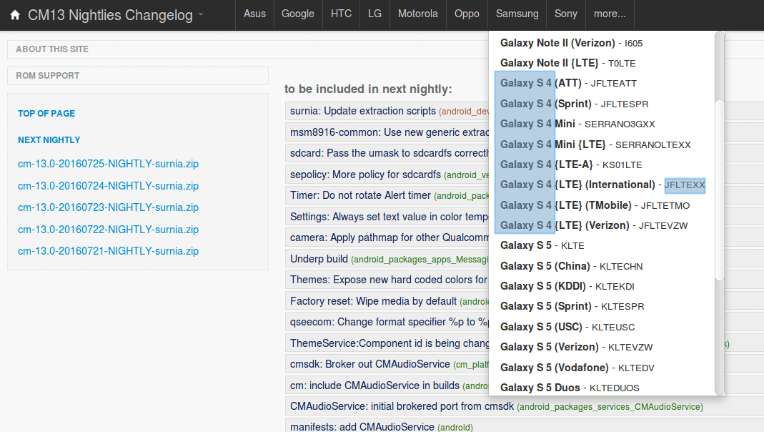Select Galaxy S 4 {LTE} (Verizon) JFLTEVZW
Viewport: 764px width, 432px height.
click(593, 225)
